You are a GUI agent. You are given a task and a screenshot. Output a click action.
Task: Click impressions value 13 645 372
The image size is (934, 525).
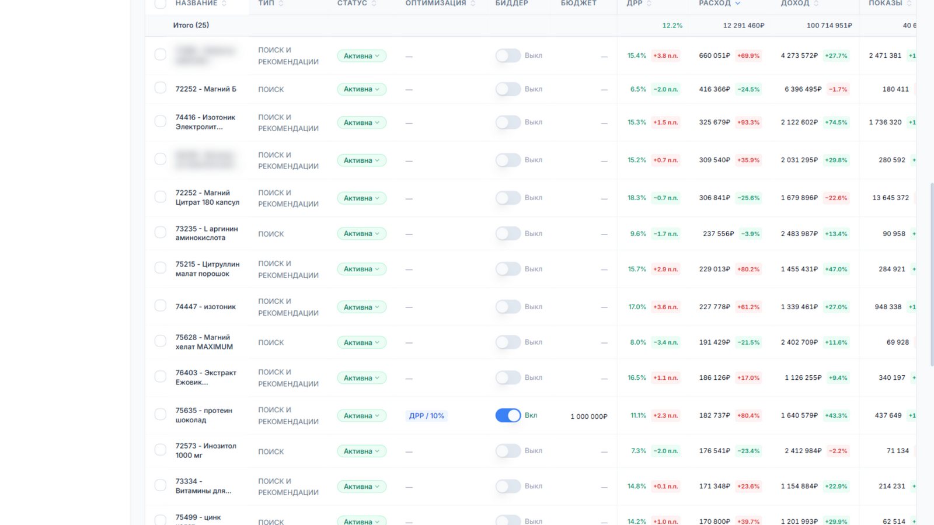pyautogui.click(x=890, y=198)
